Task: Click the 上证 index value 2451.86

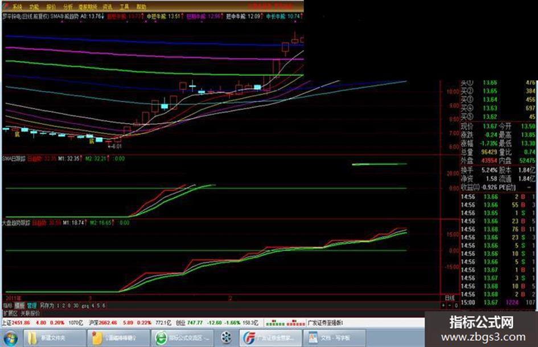Action: 21,323
